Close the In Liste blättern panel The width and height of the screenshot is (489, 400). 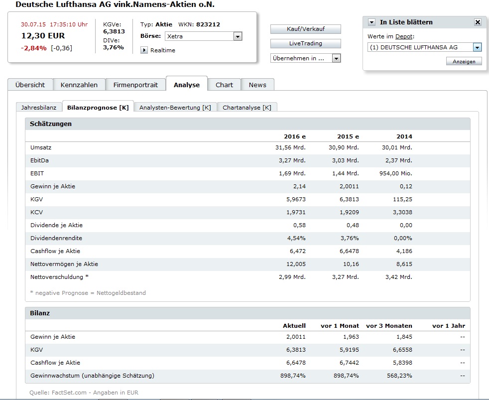point(478,22)
